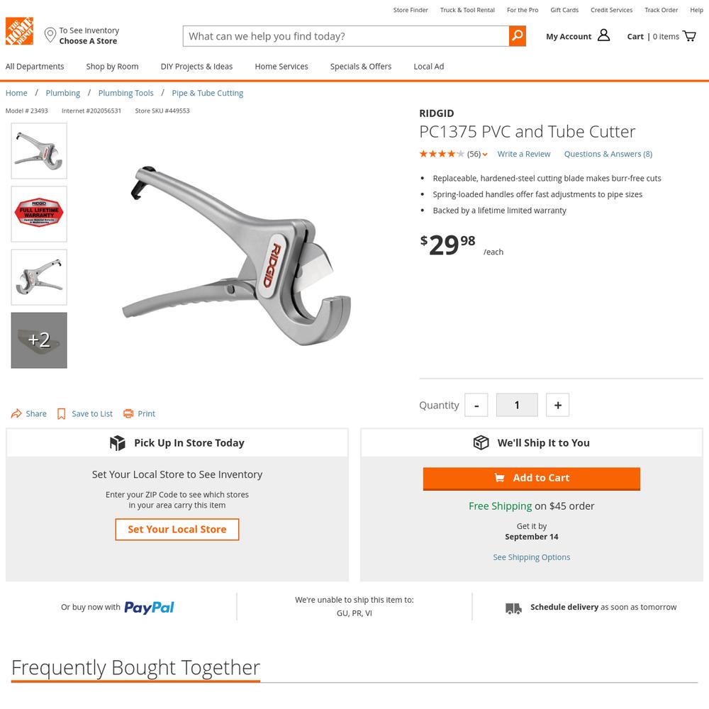Open the All Departments menu

[35, 67]
